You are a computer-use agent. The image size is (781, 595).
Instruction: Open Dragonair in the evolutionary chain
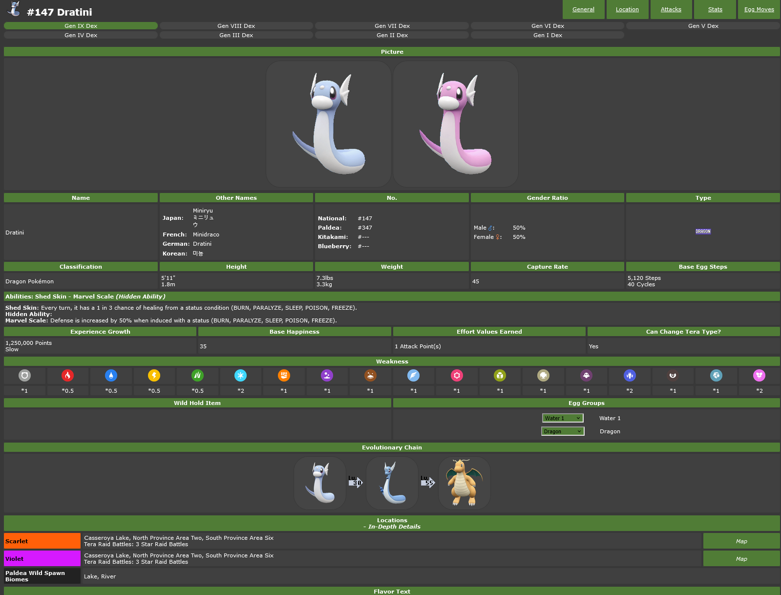pyautogui.click(x=392, y=483)
